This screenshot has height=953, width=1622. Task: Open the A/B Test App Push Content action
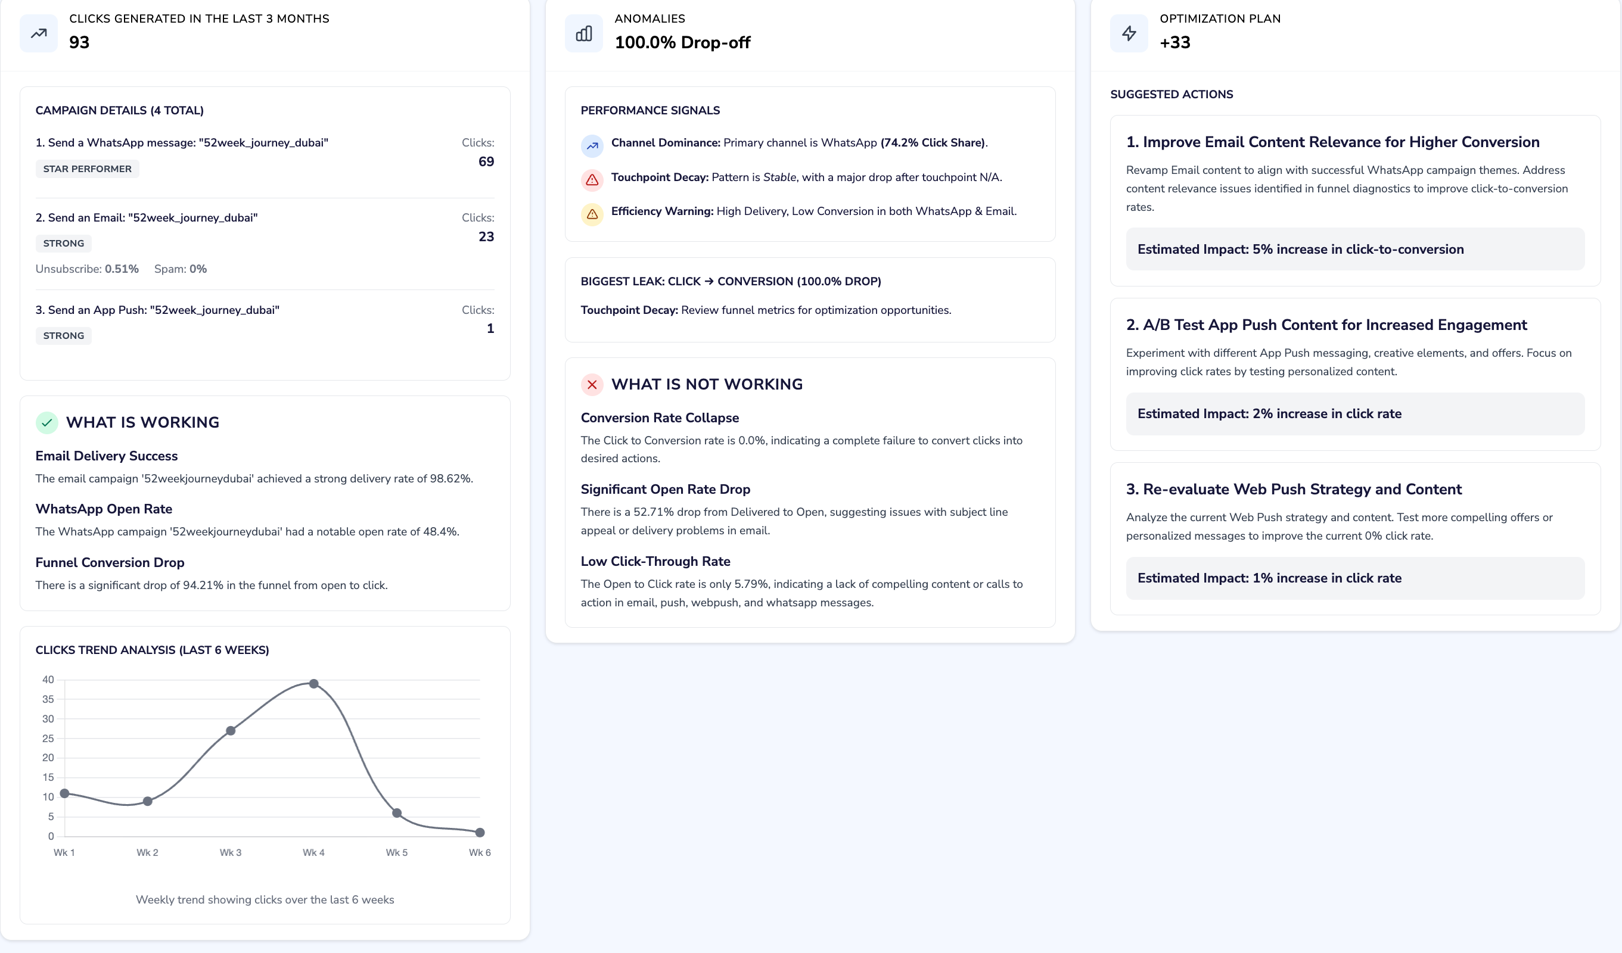tap(1326, 326)
